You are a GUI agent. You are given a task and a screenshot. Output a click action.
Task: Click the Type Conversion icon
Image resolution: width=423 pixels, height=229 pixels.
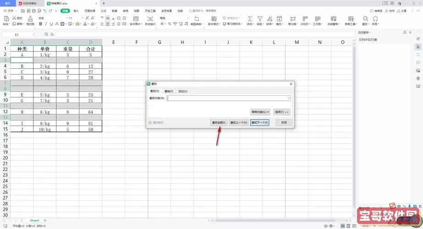[x=197, y=19]
